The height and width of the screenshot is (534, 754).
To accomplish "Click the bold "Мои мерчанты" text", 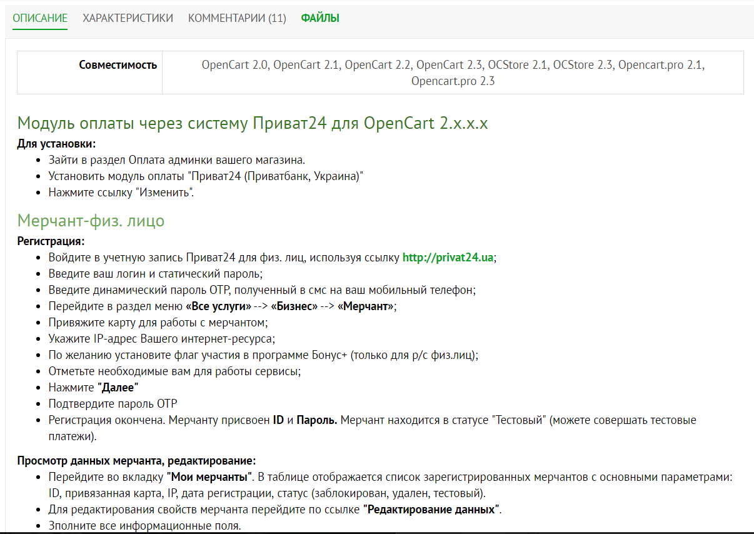I will [209, 476].
